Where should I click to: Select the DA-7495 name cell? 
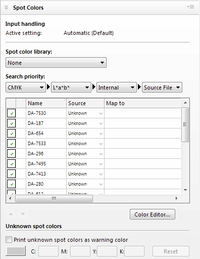(x=46, y=164)
